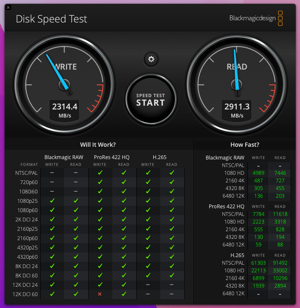Click the ProRes NTSC/PAL read value 11618

point(280,214)
